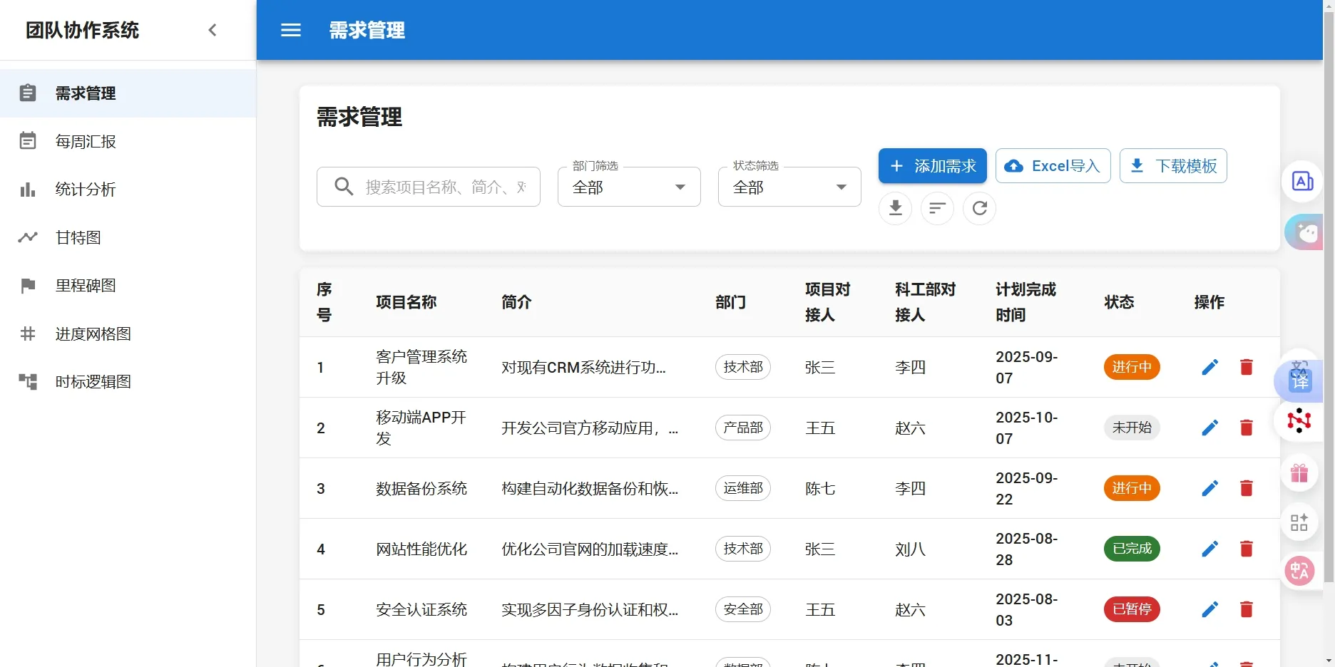Select 统计分析 from the sidebar

point(86,190)
